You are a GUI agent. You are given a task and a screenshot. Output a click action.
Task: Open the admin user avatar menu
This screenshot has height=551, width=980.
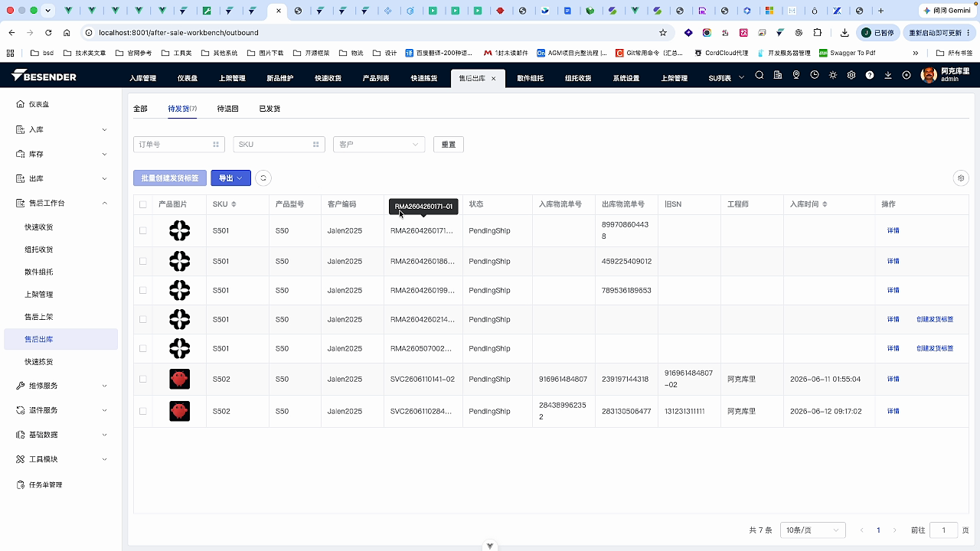tap(929, 75)
